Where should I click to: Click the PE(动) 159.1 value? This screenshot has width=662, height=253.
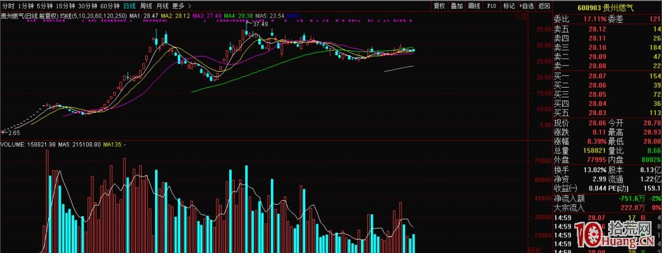click(653, 188)
